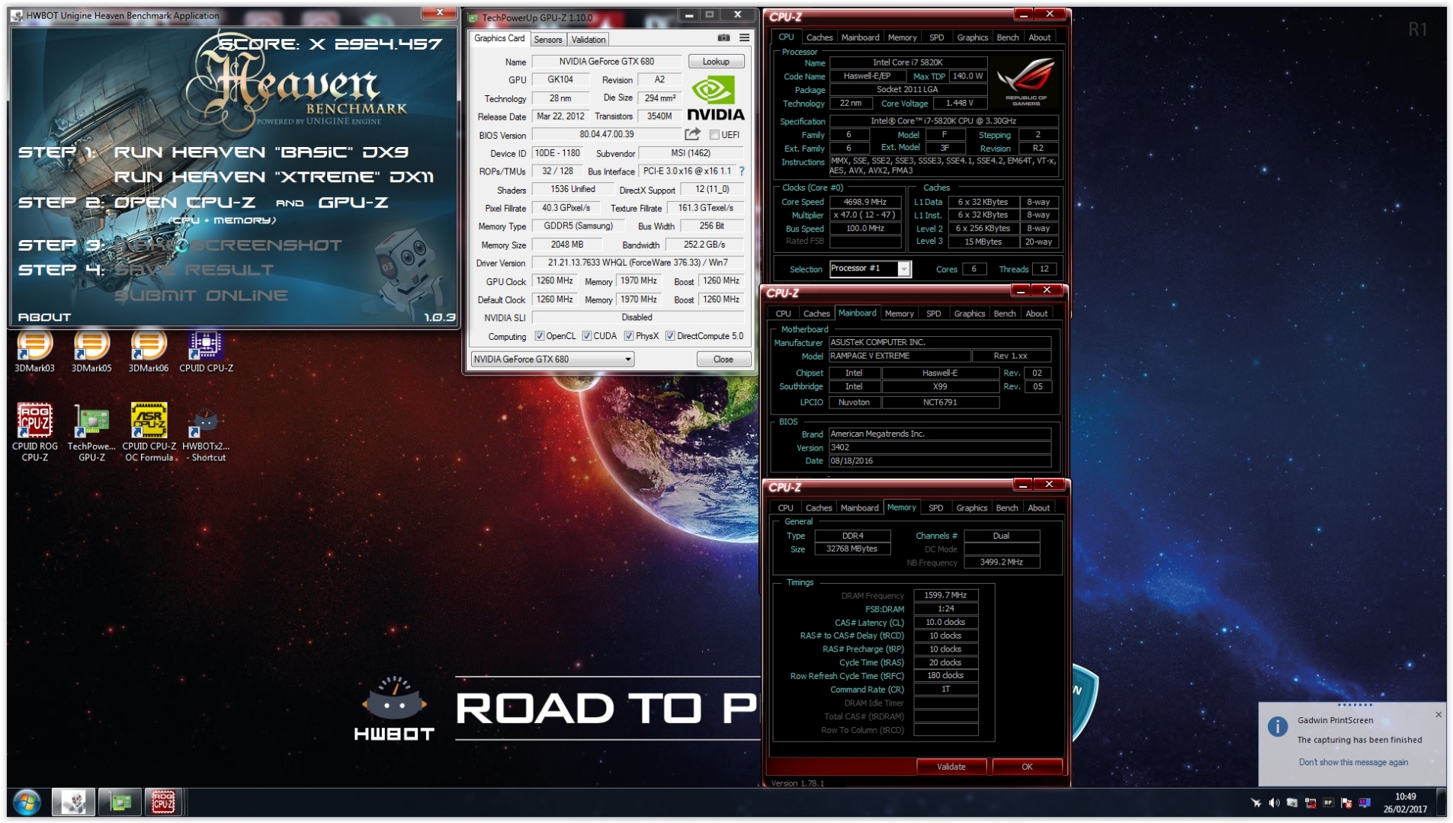Screen dimensions: 1453x823
Task: Click the purple monitor tray icon
Action: click(x=1365, y=802)
